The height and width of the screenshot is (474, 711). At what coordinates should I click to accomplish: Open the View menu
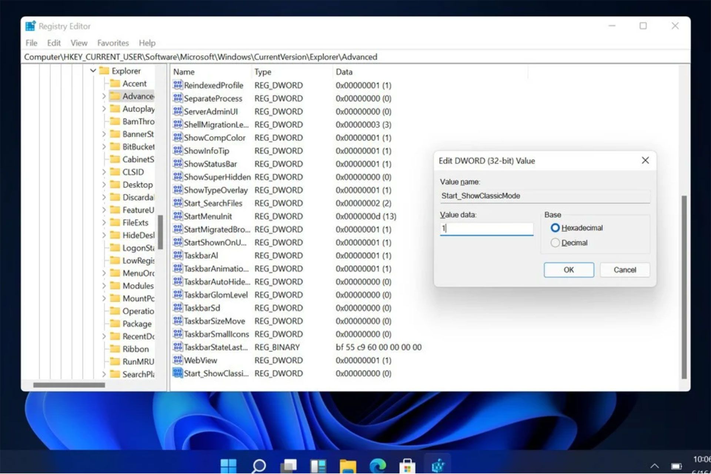[x=79, y=43]
